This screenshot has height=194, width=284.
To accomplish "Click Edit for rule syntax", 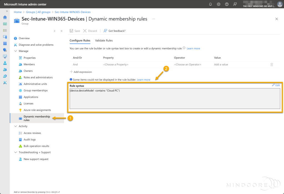I will tap(276, 85).
